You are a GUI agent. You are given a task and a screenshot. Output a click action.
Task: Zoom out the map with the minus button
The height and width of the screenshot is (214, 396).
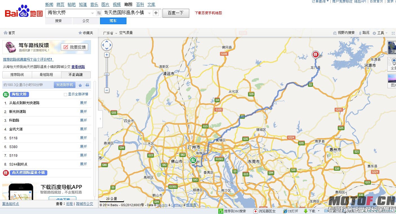coord(107,90)
